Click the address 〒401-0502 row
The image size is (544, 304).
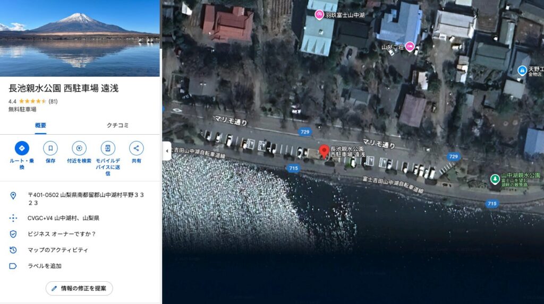pyautogui.click(x=85, y=198)
